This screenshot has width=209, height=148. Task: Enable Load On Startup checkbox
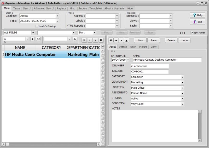point(37,26)
